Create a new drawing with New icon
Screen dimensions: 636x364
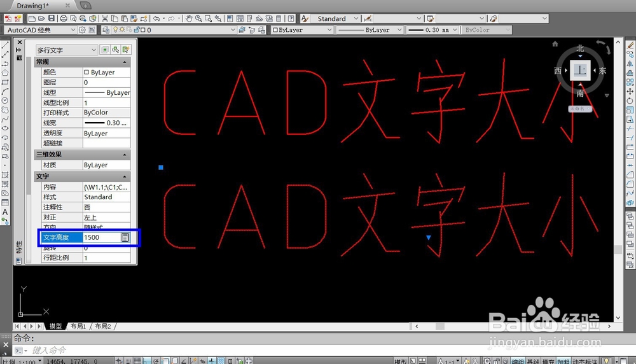pyautogui.click(x=32, y=18)
